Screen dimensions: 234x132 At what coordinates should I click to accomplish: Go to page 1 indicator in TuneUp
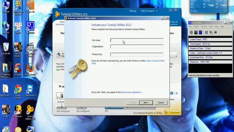click(171, 93)
